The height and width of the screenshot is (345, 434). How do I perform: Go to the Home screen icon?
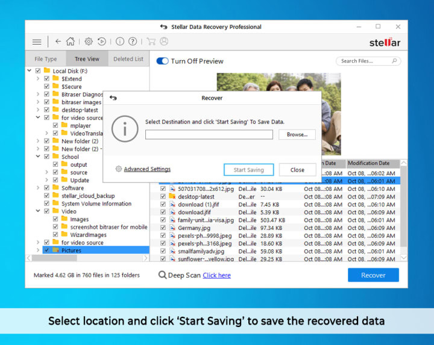[x=71, y=42]
